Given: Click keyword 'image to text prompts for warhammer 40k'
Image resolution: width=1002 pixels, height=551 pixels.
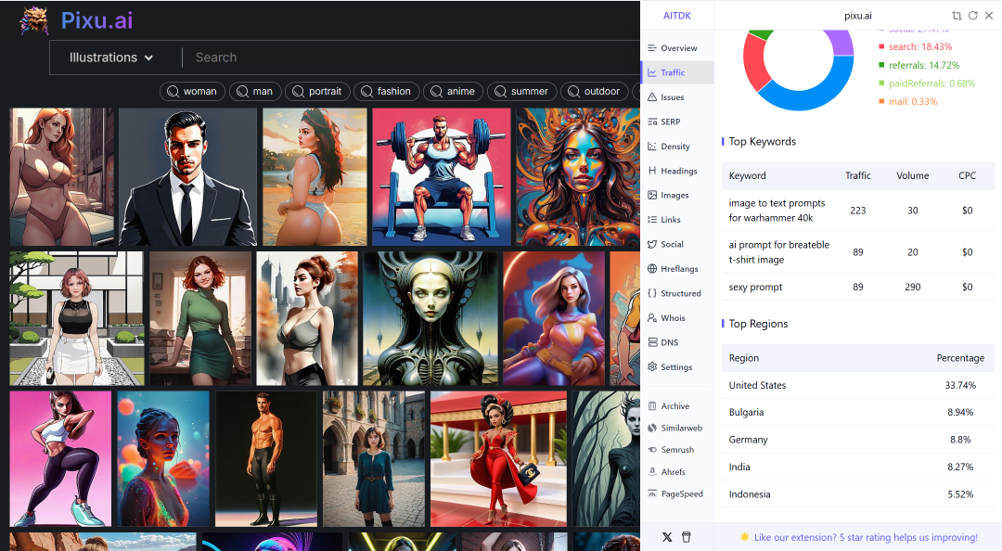Looking at the screenshot, I should [777, 211].
